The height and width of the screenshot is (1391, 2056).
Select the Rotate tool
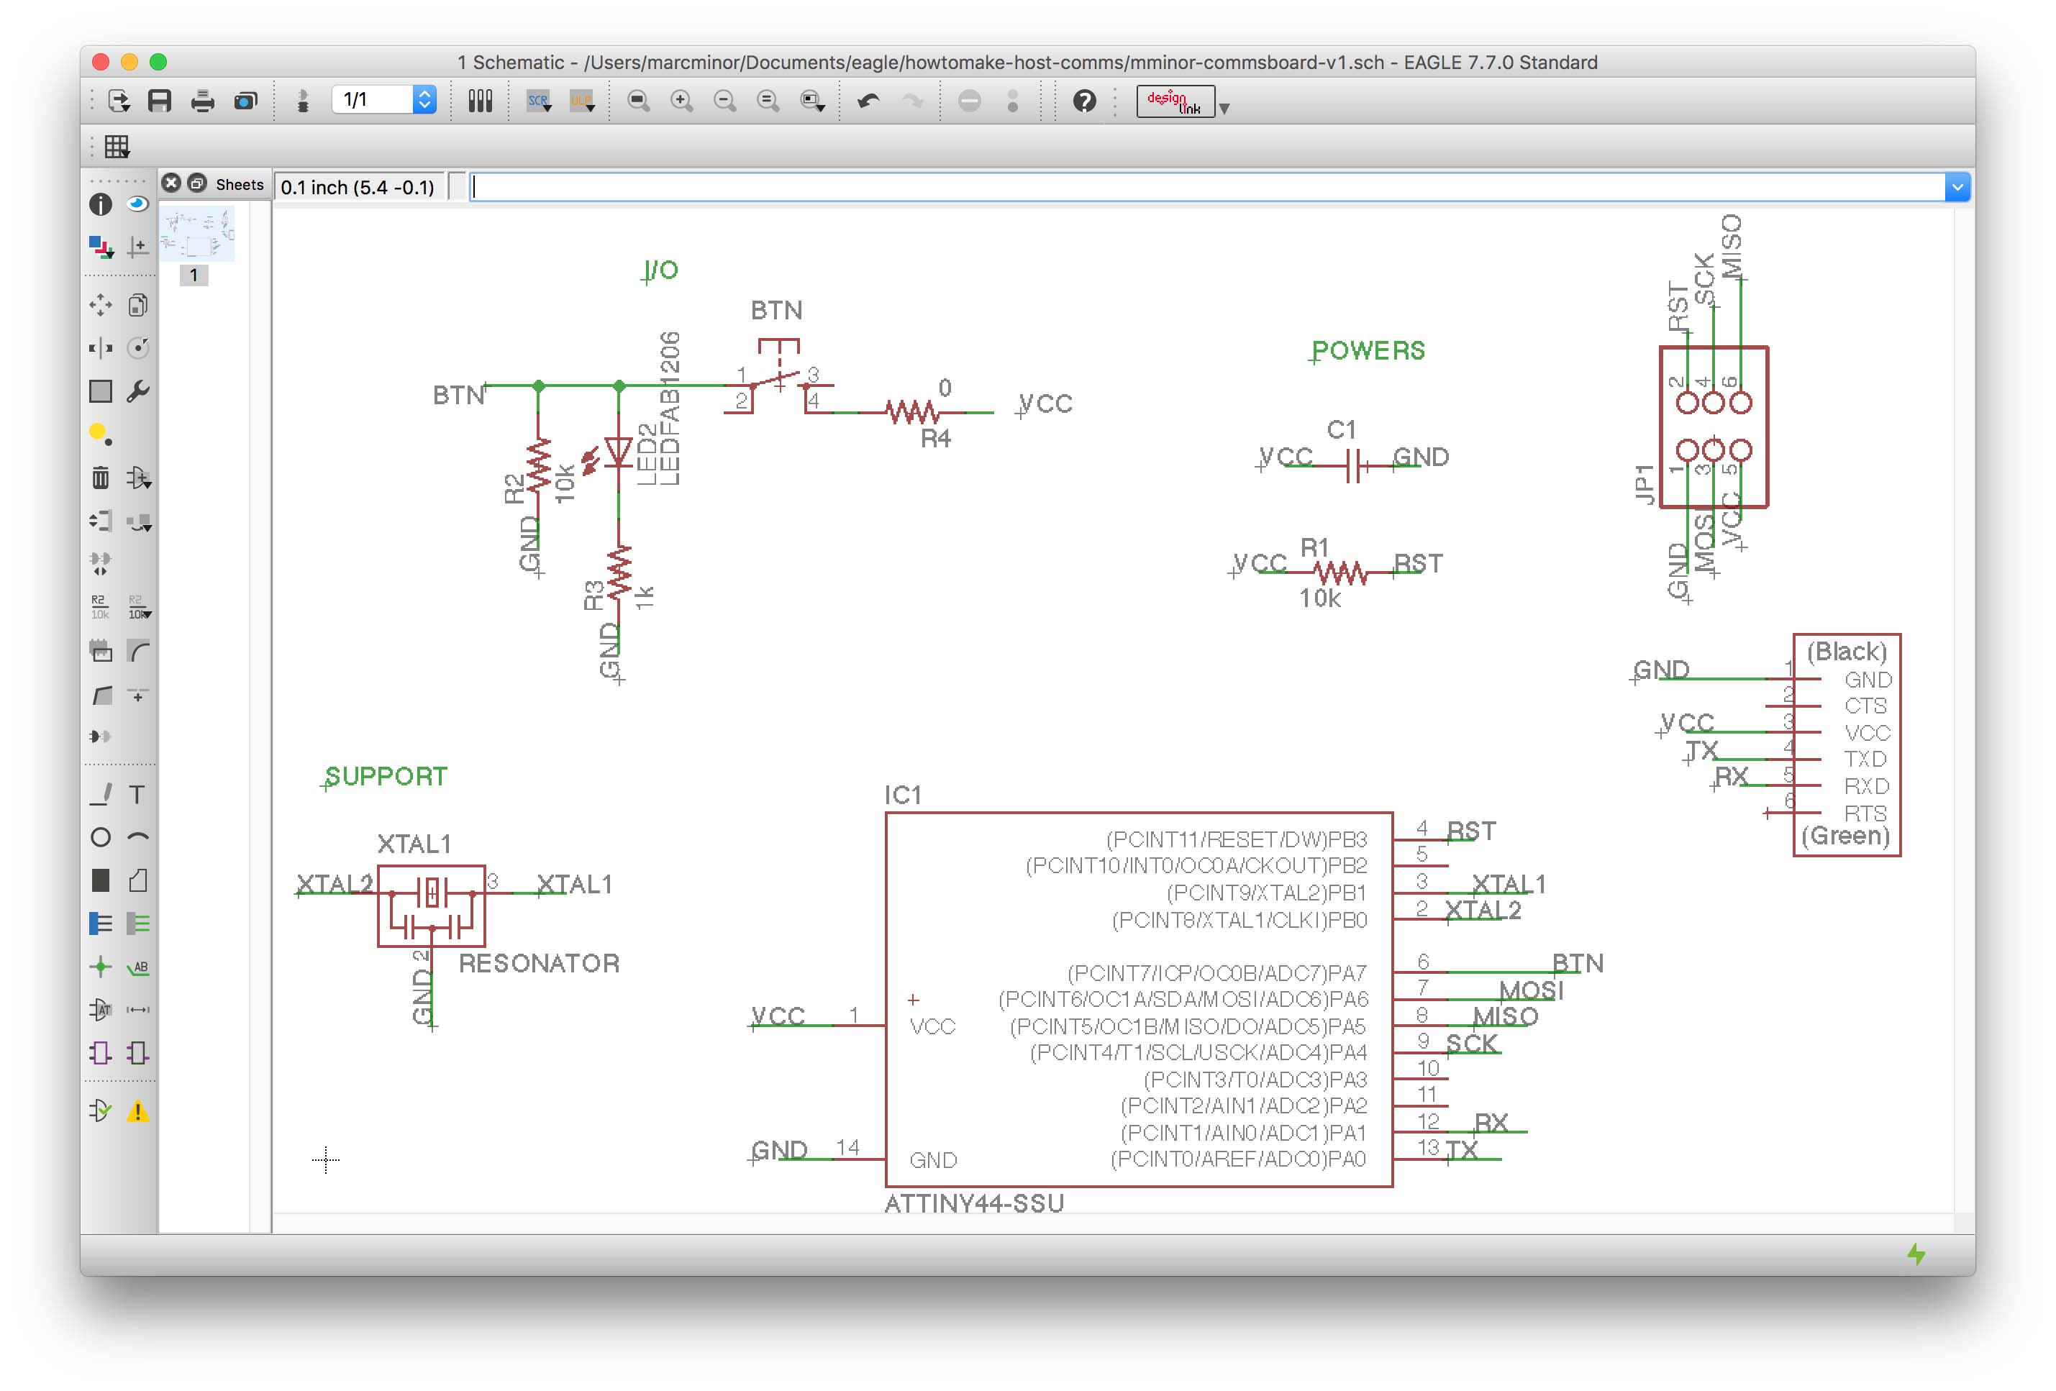137,348
